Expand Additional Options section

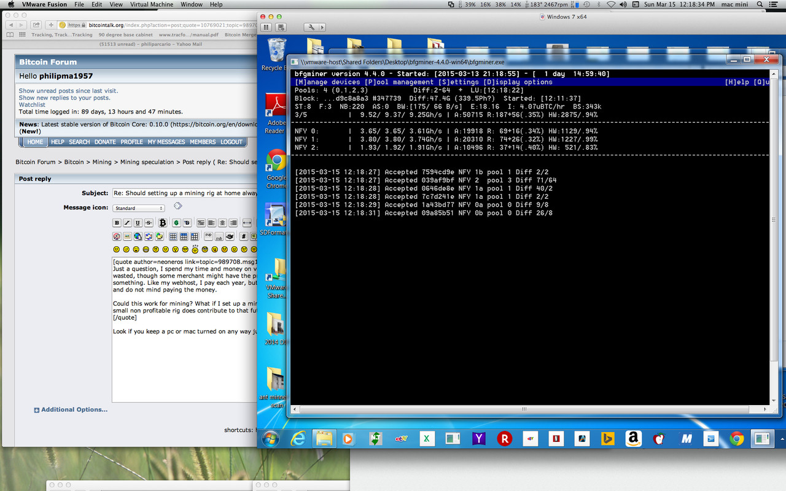(71, 409)
